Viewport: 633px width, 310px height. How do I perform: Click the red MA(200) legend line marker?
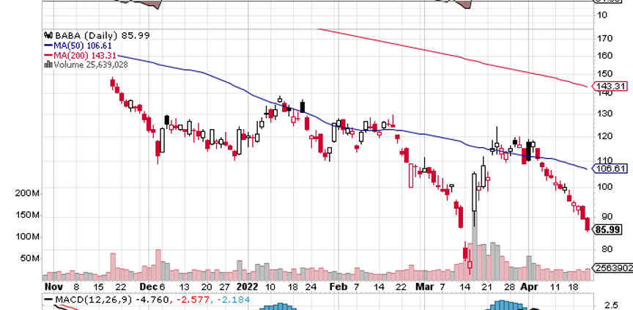click(x=48, y=54)
